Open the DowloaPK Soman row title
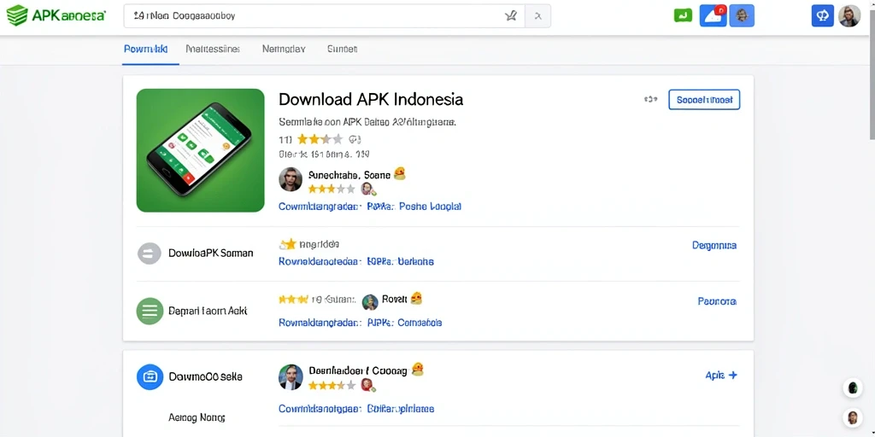 pyautogui.click(x=210, y=253)
